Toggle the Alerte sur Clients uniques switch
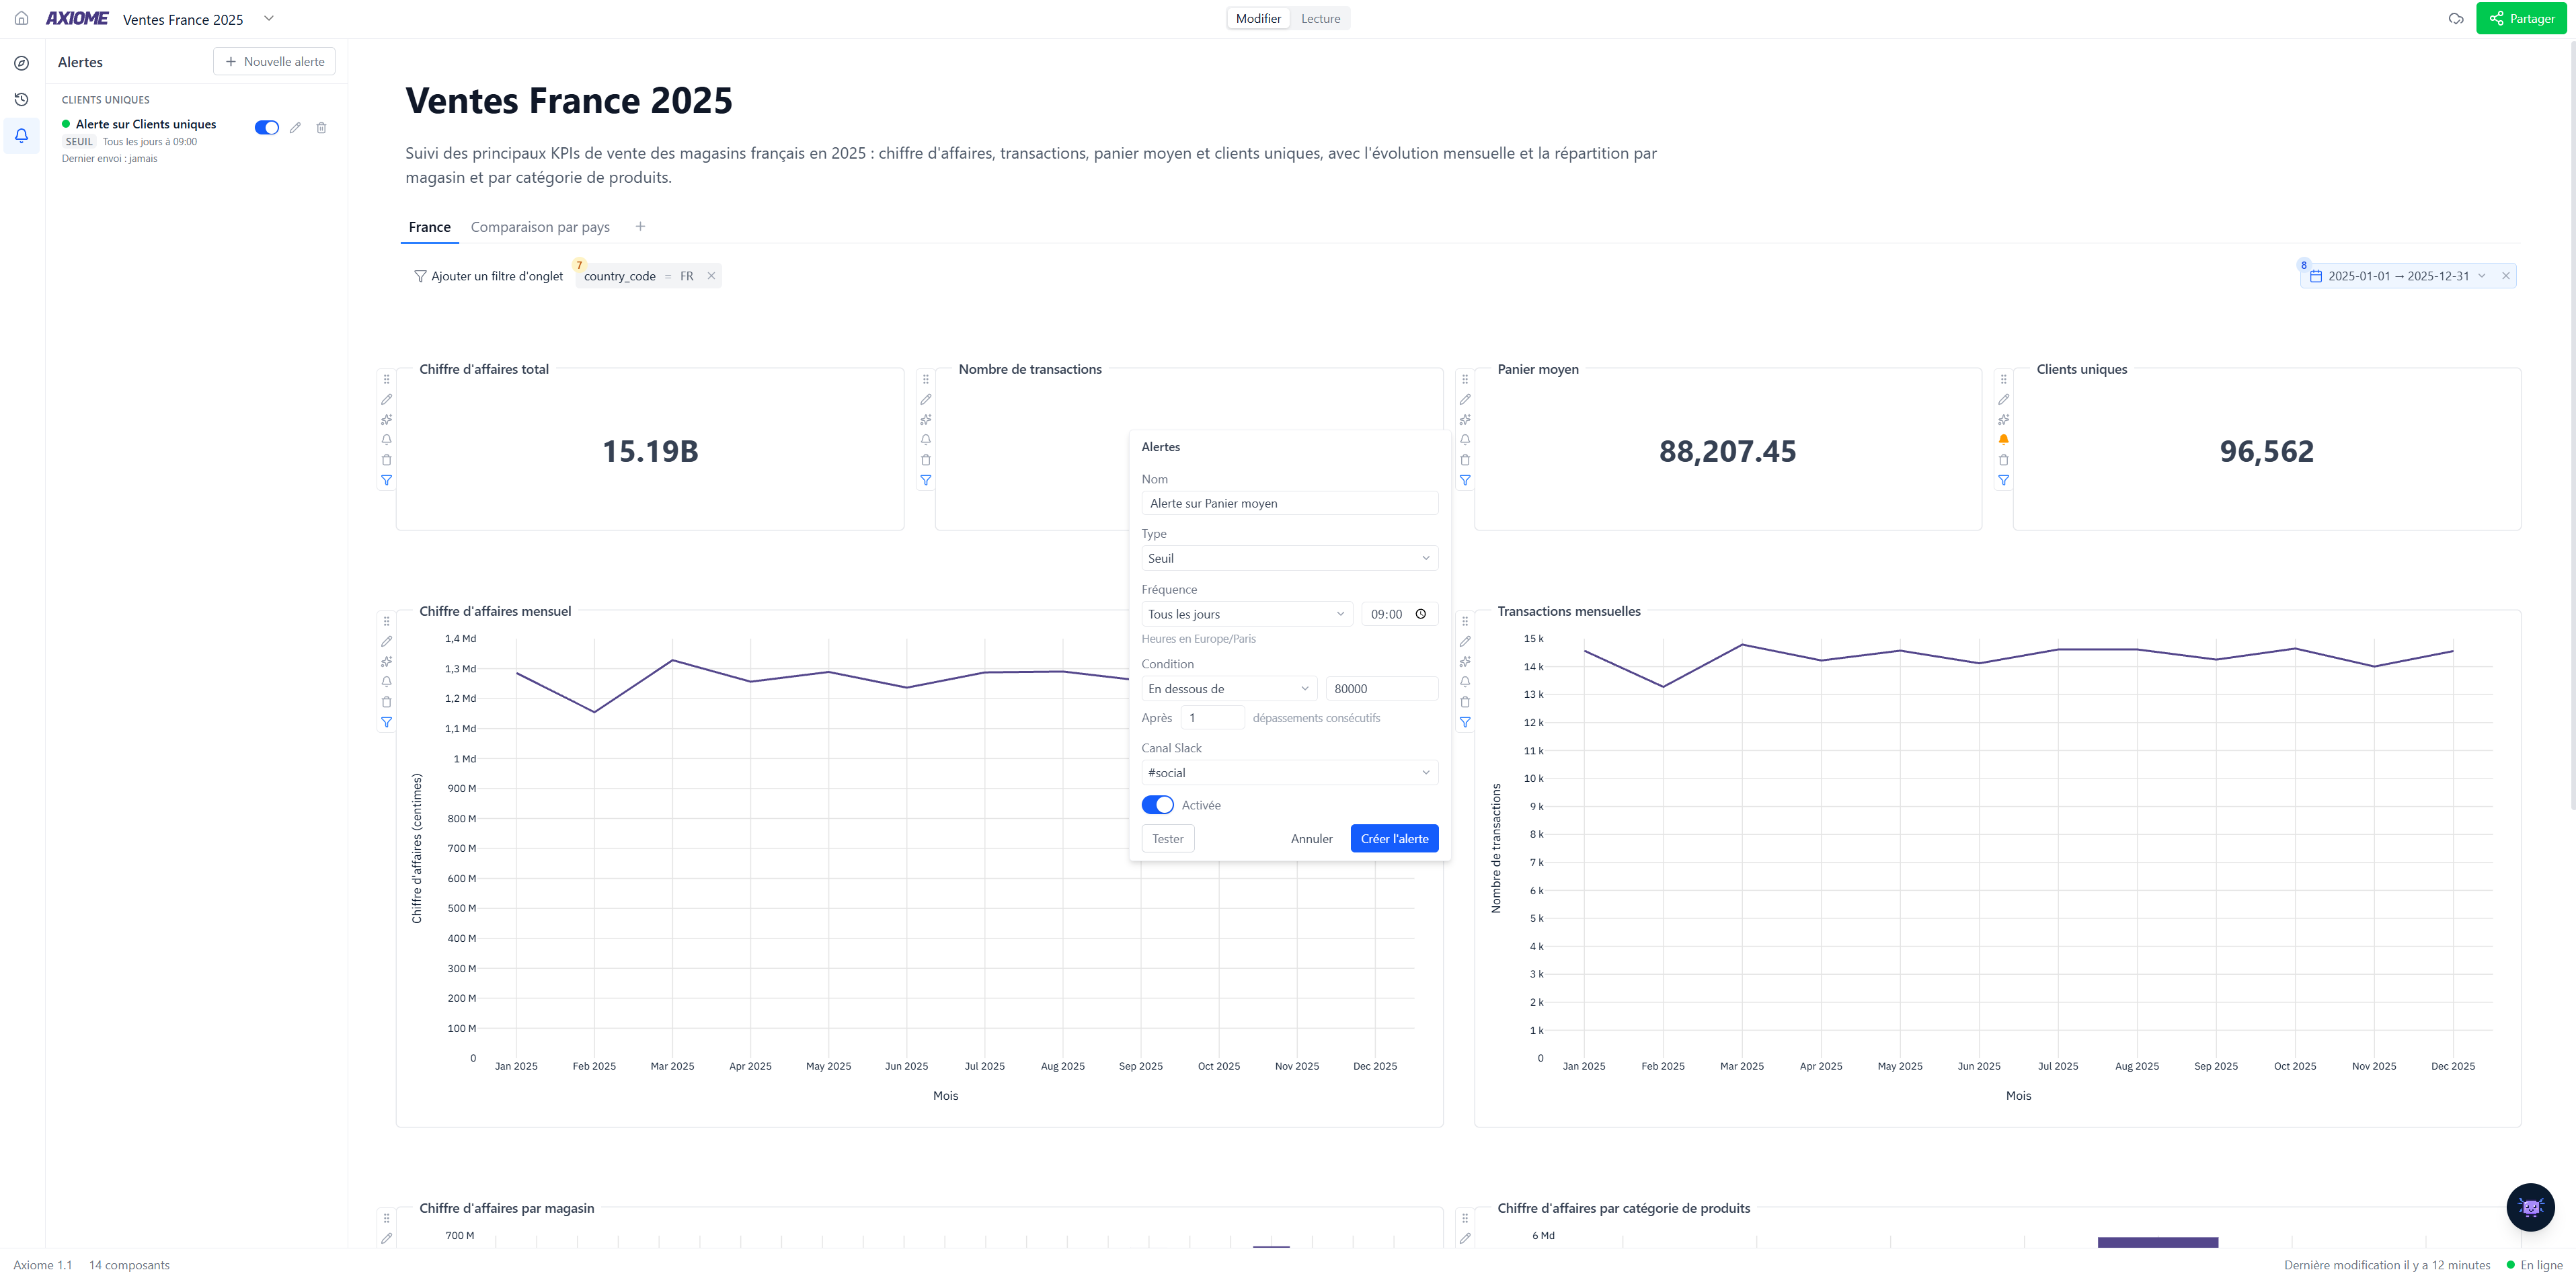The image size is (2576, 1276). click(266, 127)
